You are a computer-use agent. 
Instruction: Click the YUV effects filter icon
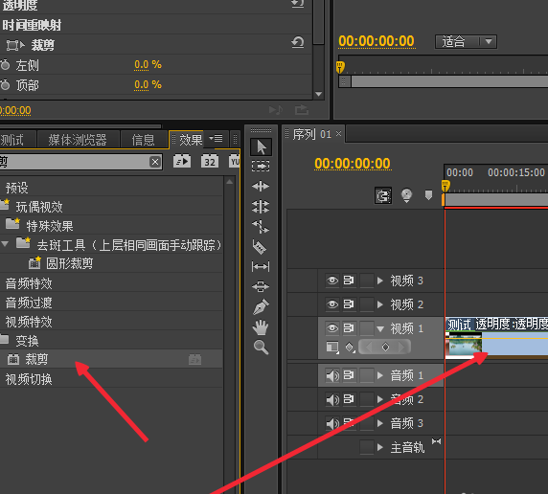(x=234, y=162)
